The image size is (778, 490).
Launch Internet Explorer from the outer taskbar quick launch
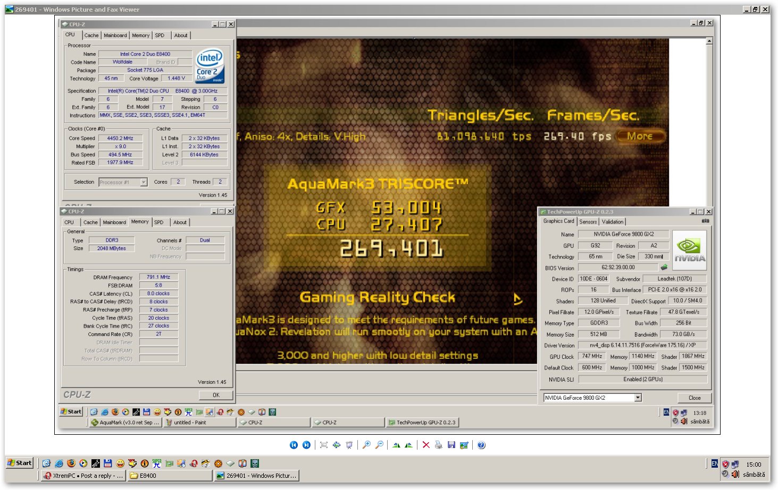(x=59, y=463)
